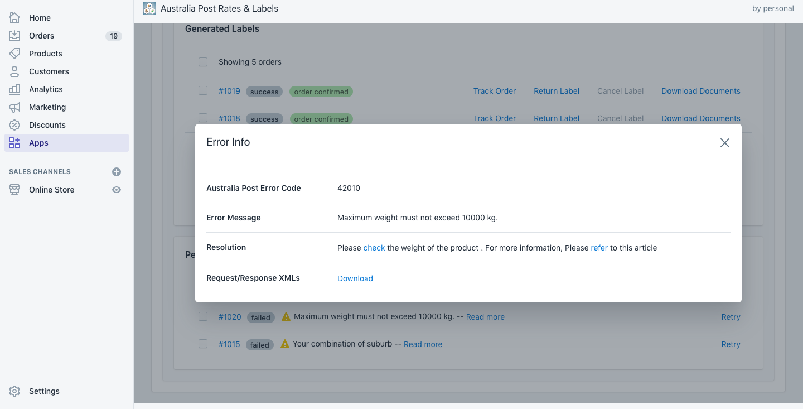Download Documents for order #1018

click(x=701, y=118)
